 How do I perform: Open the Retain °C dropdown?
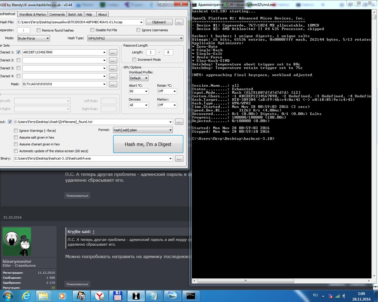(174, 91)
